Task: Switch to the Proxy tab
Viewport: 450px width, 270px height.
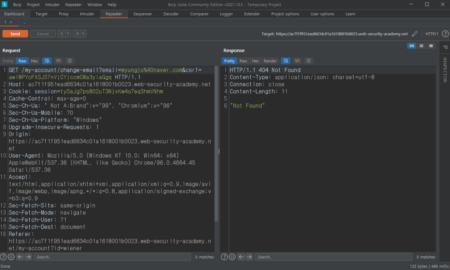Action: click(x=64, y=14)
